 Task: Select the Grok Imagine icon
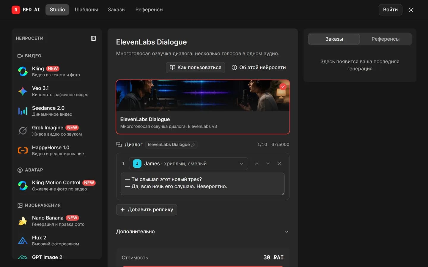(23, 131)
